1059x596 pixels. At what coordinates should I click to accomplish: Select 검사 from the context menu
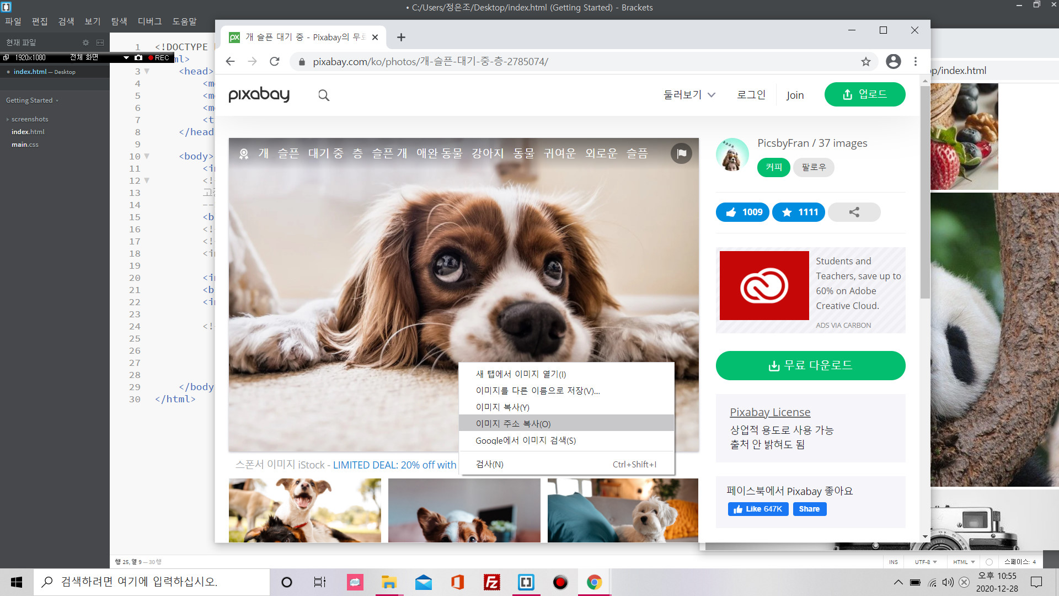(566, 464)
